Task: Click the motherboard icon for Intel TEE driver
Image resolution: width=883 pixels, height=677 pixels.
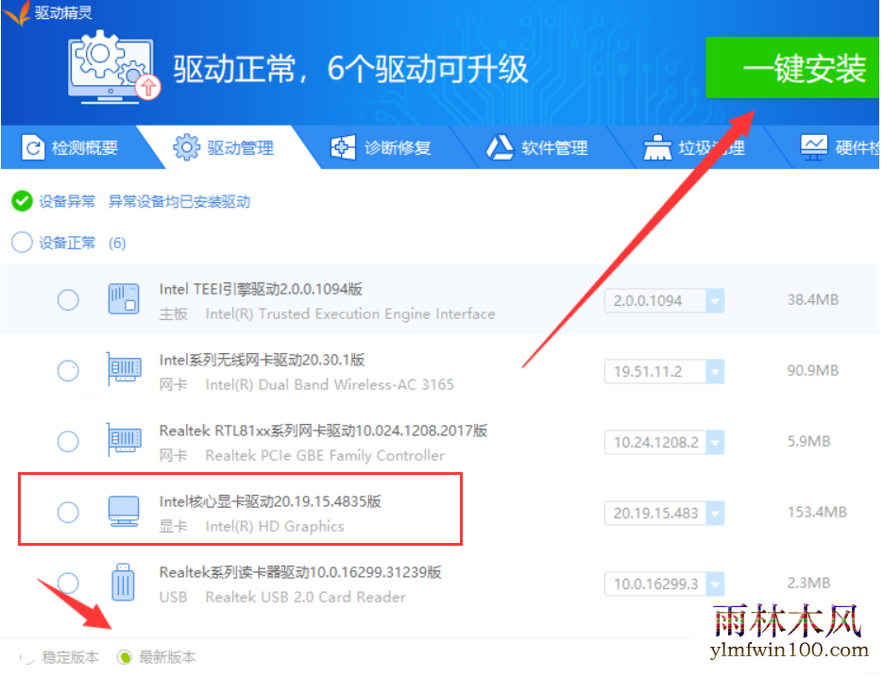Action: click(x=124, y=299)
